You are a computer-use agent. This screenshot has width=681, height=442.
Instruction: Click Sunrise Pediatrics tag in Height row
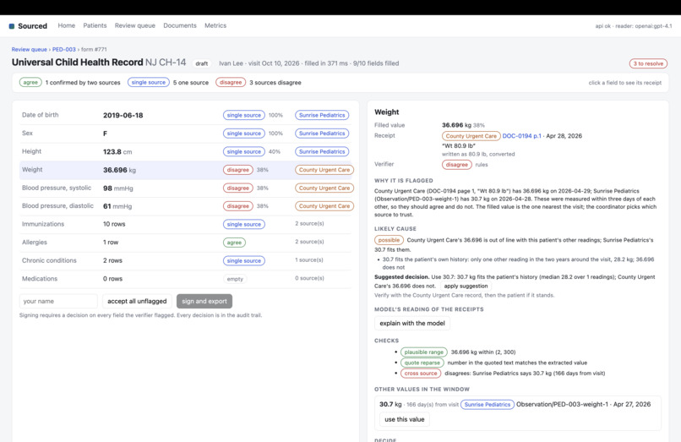coord(322,151)
